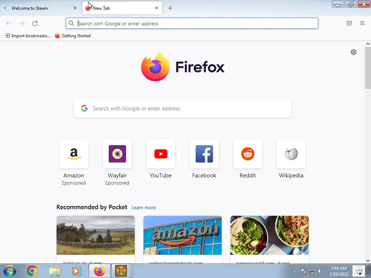This screenshot has width=371, height=278.
Task: Open Windows Explorer from the taskbar
Action: (x=55, y=271)
